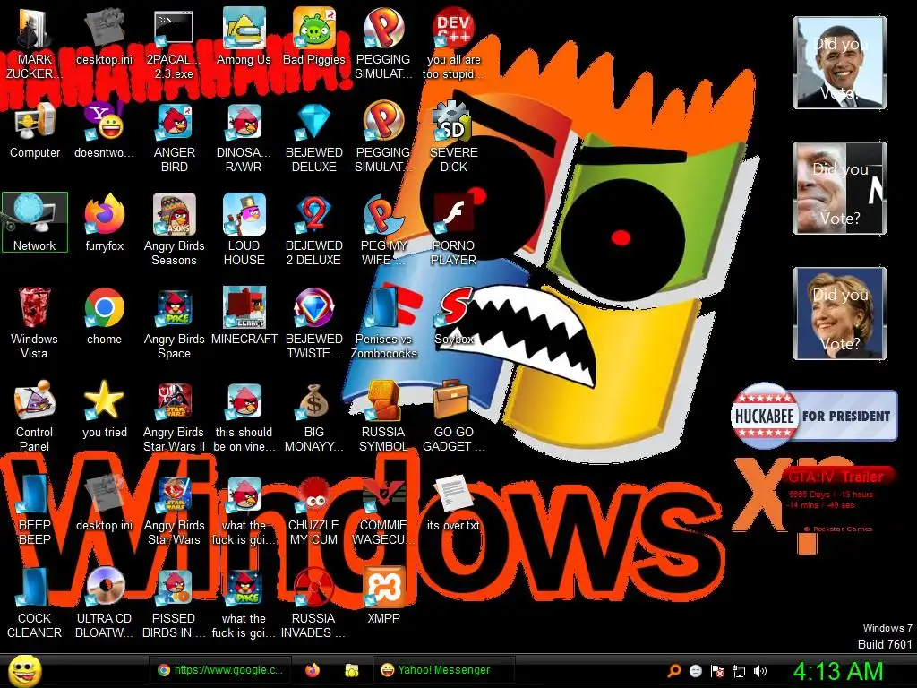Select the 'you tried' star icon

point(104,409)
